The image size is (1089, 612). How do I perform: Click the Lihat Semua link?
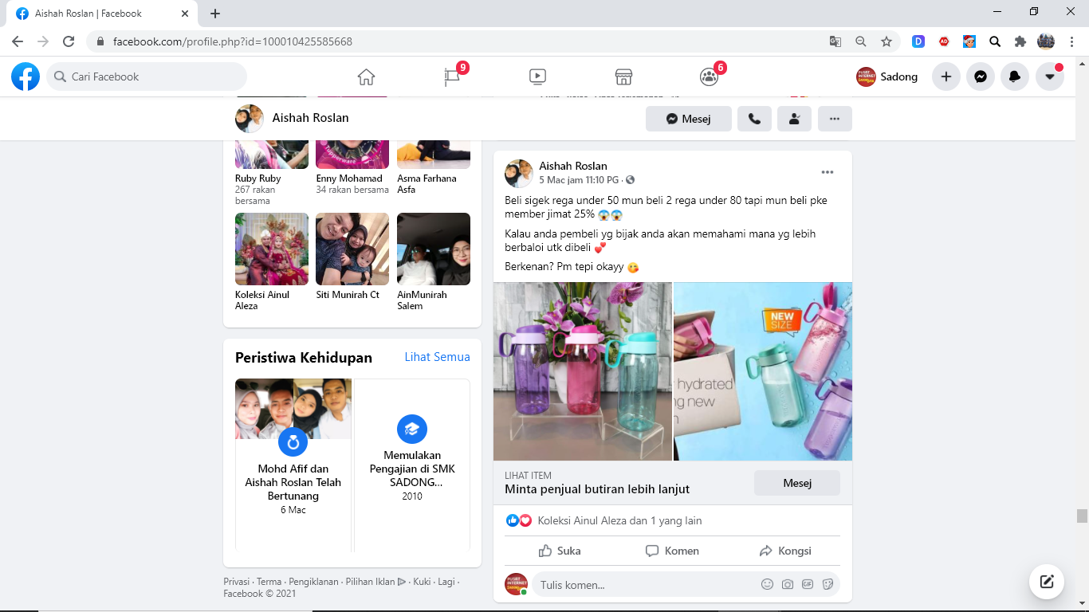pos(437,357)
